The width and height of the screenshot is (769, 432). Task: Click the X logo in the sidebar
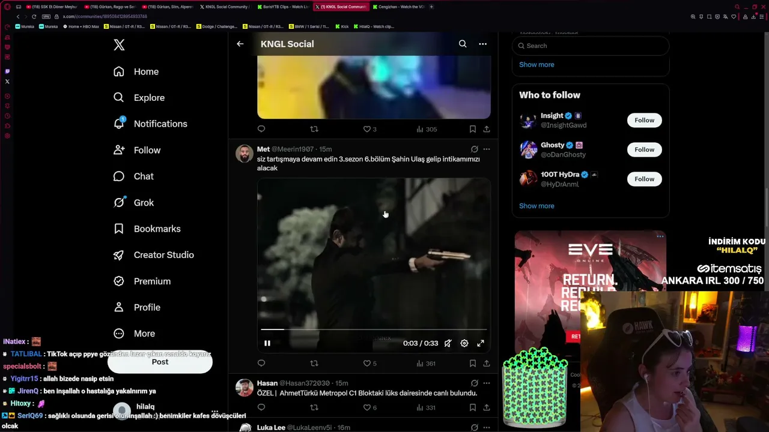[x=119, y=45]
